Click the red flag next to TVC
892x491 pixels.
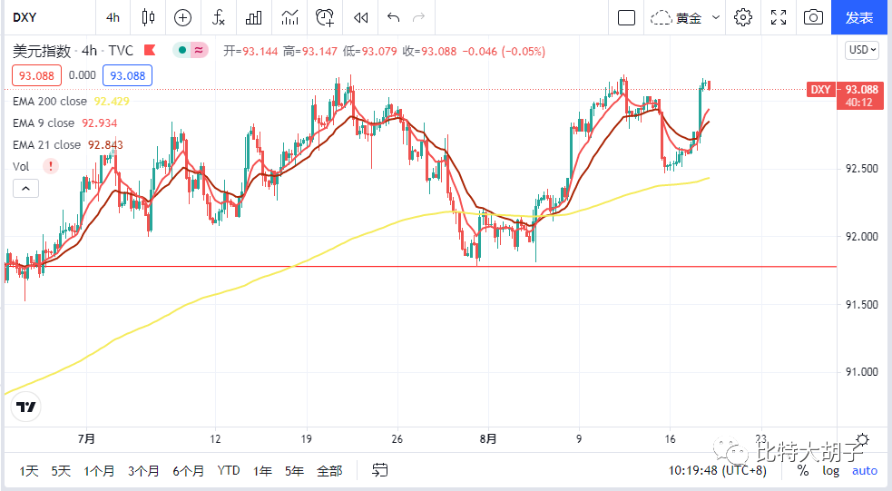(x=150, y=50)
